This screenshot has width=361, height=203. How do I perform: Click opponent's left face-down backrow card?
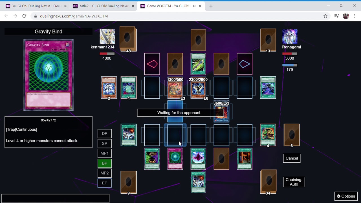click(x=175, y=64)
